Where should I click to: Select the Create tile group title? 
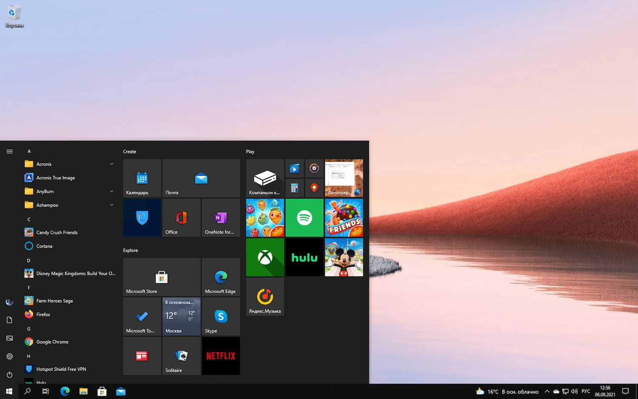pos(130,151)
